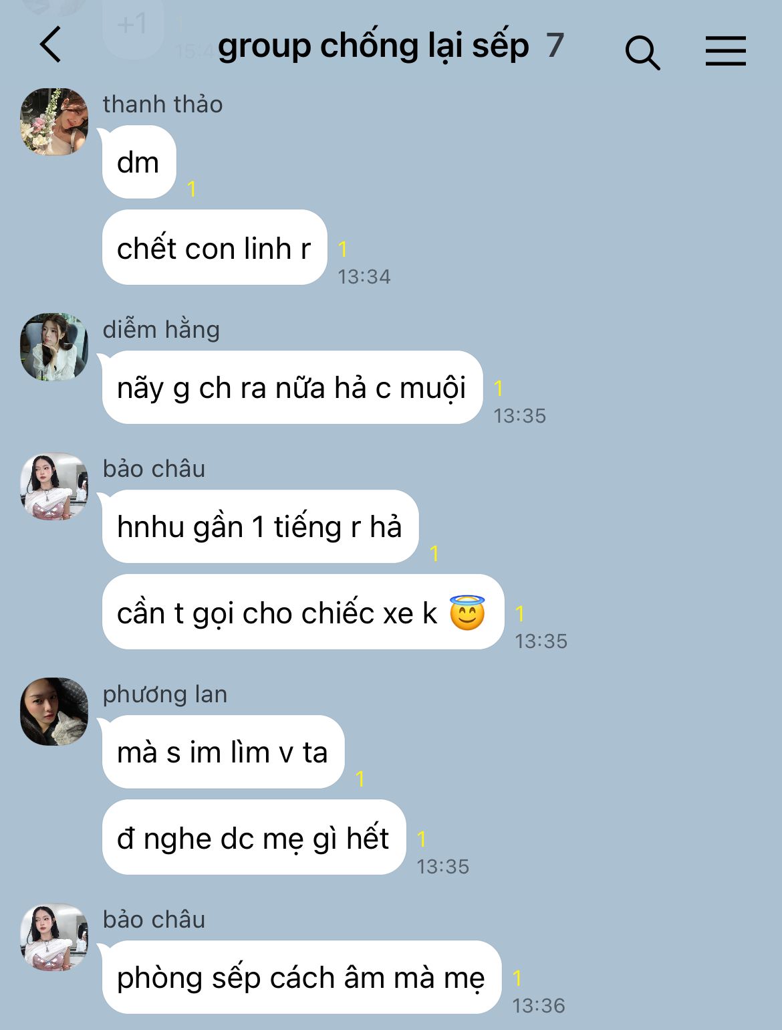The width and height of the screenshot is (782, 1030).
Task: Tap thanh thảo's profile avatar
Action: (x=54, y=122)
